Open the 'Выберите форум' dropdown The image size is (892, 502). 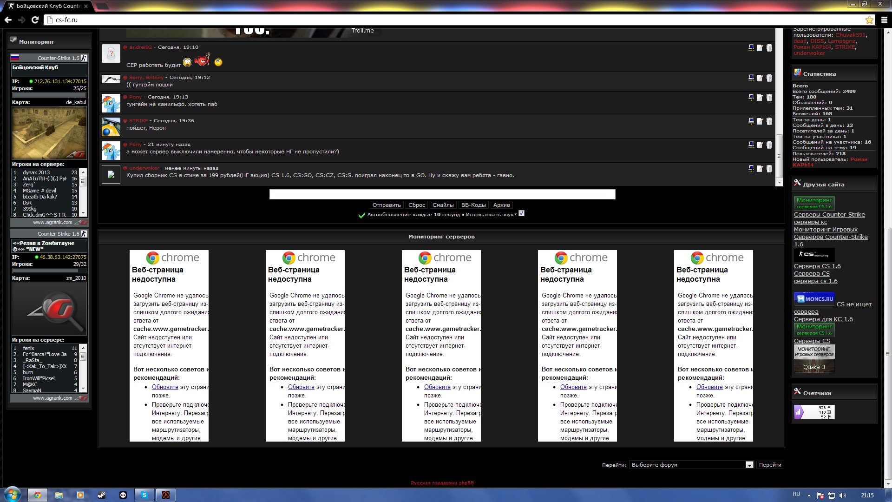(x=691, y=465)
